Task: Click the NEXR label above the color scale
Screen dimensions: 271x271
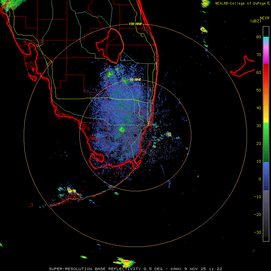Action: pyautogui.click(x=264, y=18)
